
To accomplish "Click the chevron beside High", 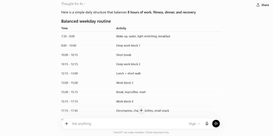I will tap(199, 124).
